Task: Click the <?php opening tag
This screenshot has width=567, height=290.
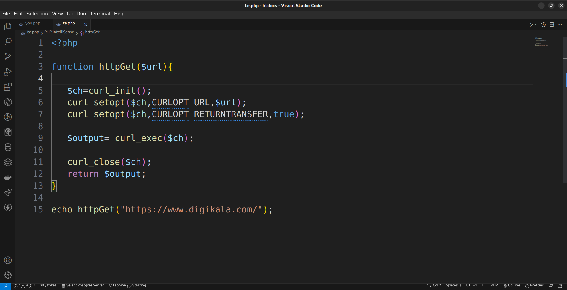Action: (65, 43)
